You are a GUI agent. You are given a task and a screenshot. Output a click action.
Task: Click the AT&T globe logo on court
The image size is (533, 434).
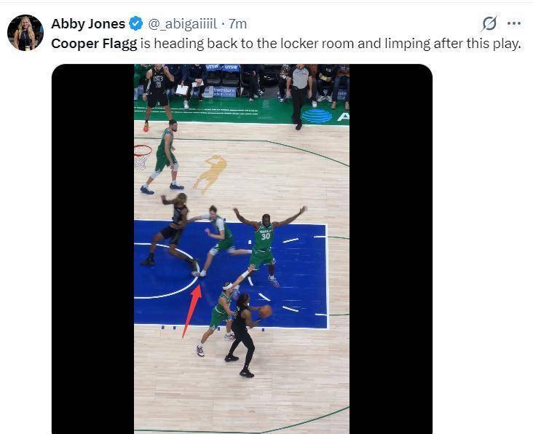317,117
